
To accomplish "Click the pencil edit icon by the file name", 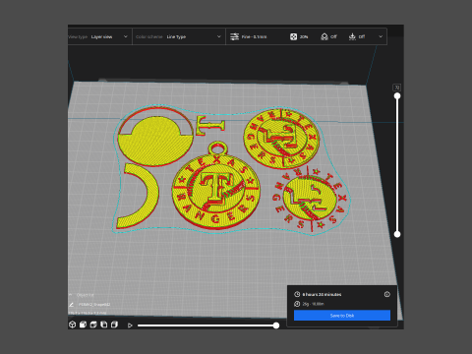I will coord(71,305).
